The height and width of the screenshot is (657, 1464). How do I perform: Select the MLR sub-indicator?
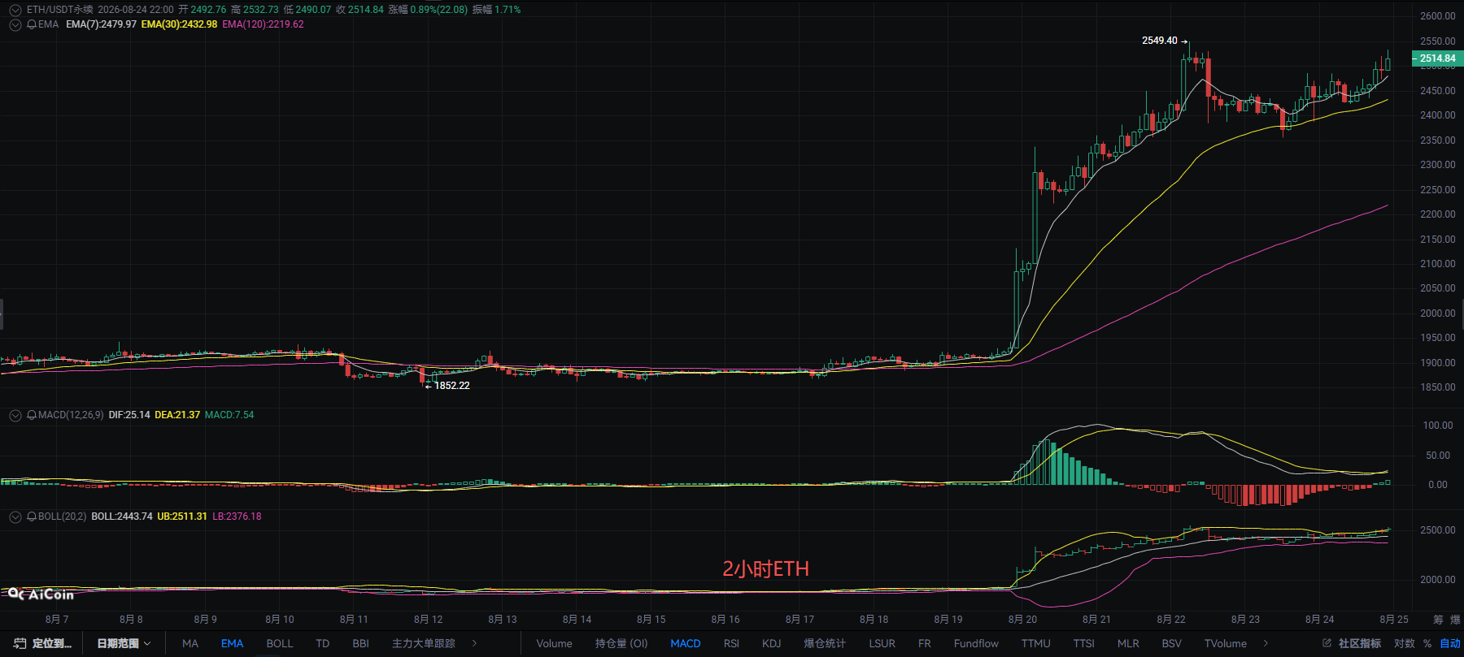coord(1128,643)
